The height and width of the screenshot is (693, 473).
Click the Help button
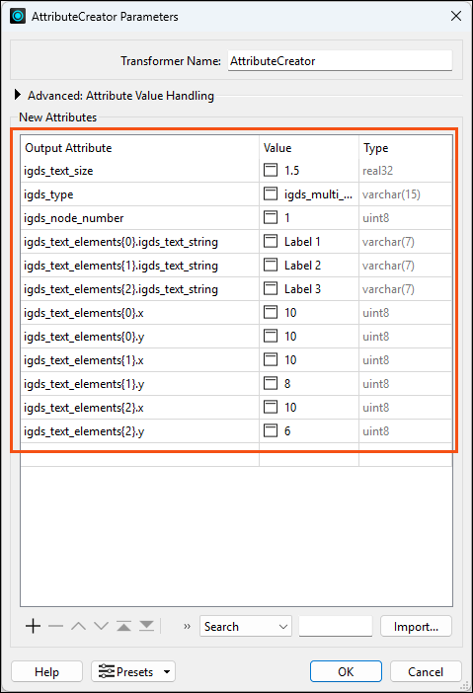[x=46, y=672]
